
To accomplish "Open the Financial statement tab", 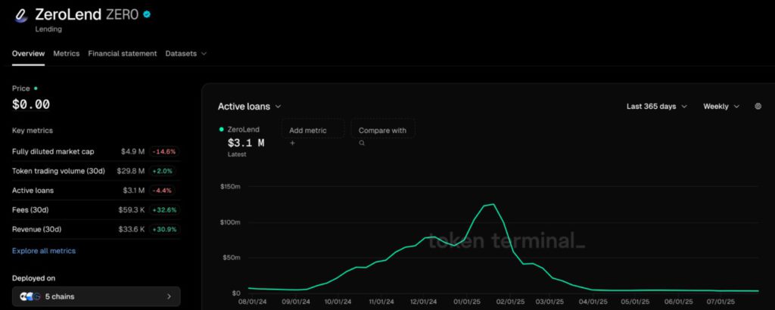I will pos(123,54).
